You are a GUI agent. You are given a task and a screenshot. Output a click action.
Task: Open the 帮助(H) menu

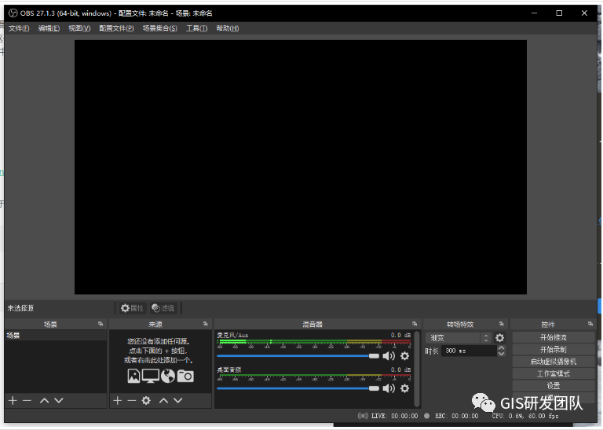tap(227, 28)
